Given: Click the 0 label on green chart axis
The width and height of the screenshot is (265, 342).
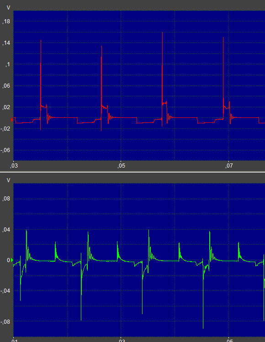Looking at the screenshot, I should coord(9,260).
